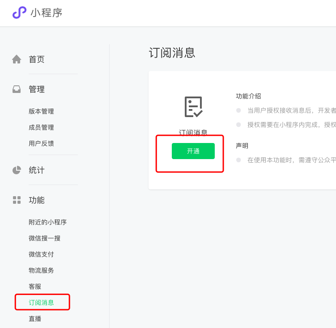
Task: Open 客服 in the sidebar
Action: [35, 286]
